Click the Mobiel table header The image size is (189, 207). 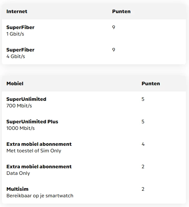pos(15,84)
